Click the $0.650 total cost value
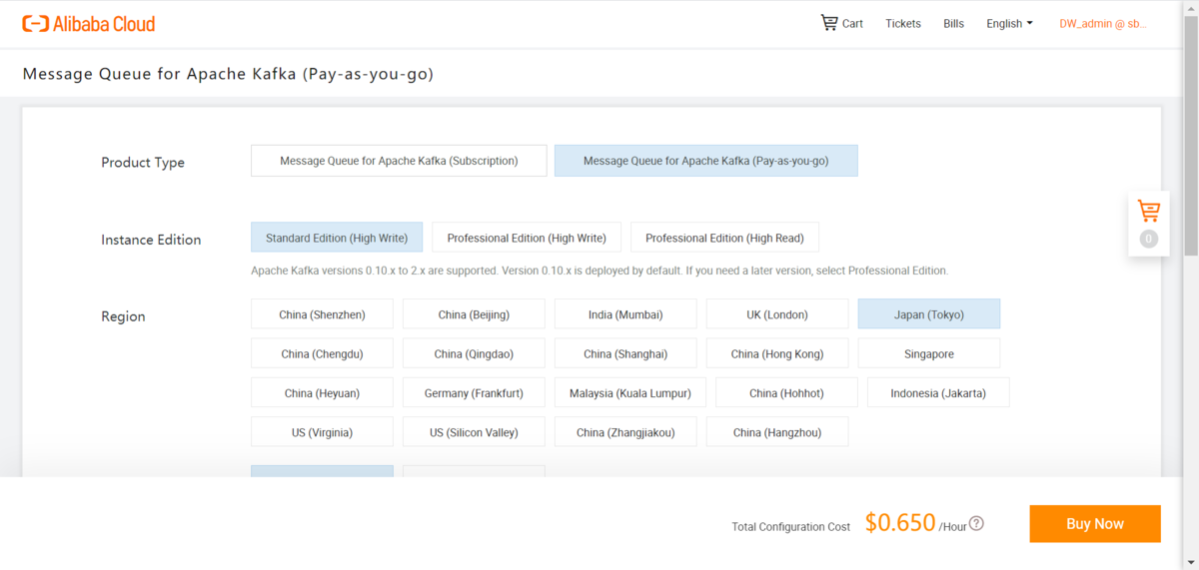This screenshot has height=570, width=1199. click(900, 522)
